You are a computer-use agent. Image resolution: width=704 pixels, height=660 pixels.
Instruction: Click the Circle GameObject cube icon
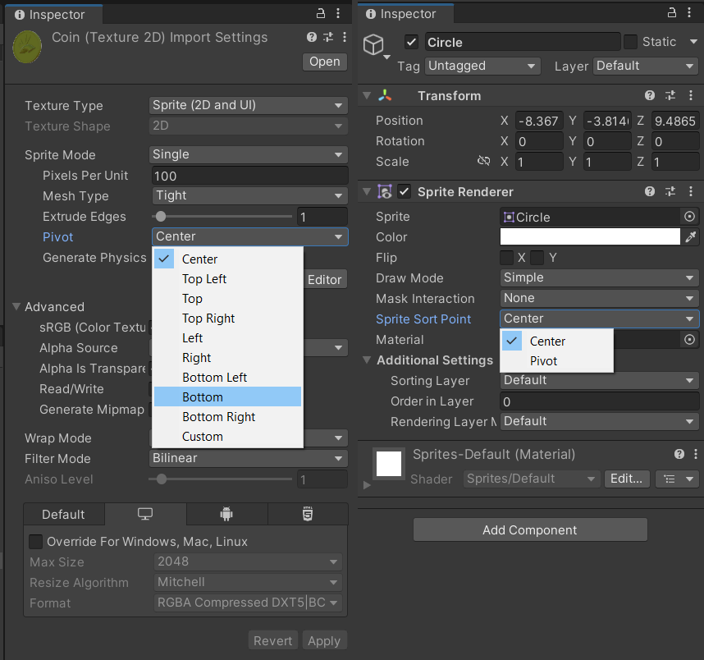coord(373,45)
